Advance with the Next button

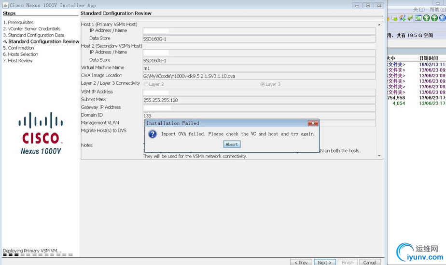point(325,262)
